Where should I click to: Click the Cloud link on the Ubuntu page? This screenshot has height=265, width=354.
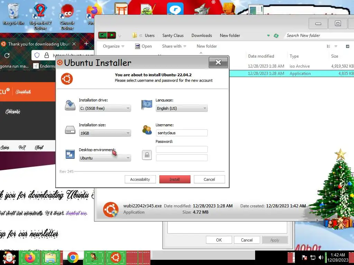click(39, 147)
